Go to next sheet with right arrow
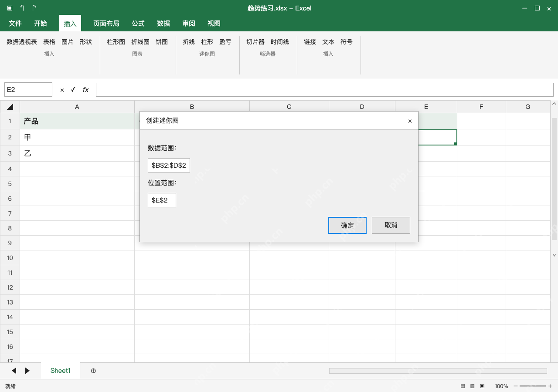 27,371
